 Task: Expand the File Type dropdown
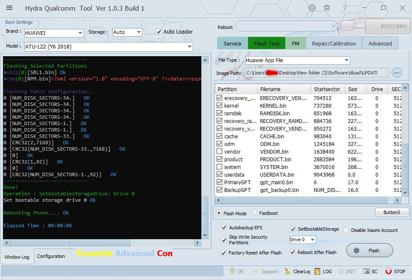pos(346,60)
